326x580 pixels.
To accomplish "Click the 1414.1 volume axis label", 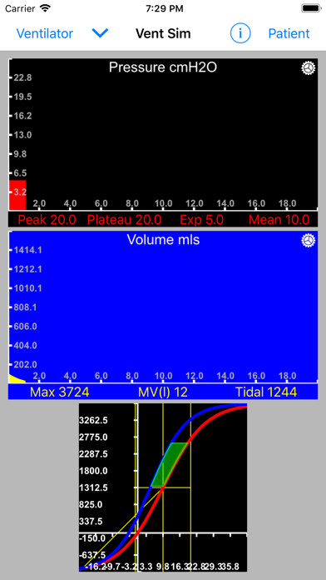I will click(27, 250).
